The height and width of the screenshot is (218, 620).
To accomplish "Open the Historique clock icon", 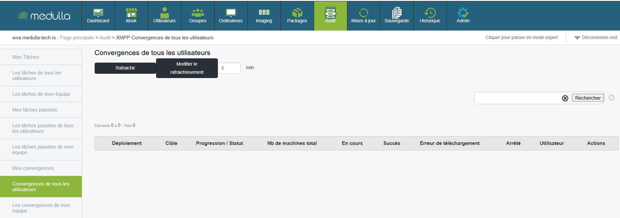I will pos(430,13).
